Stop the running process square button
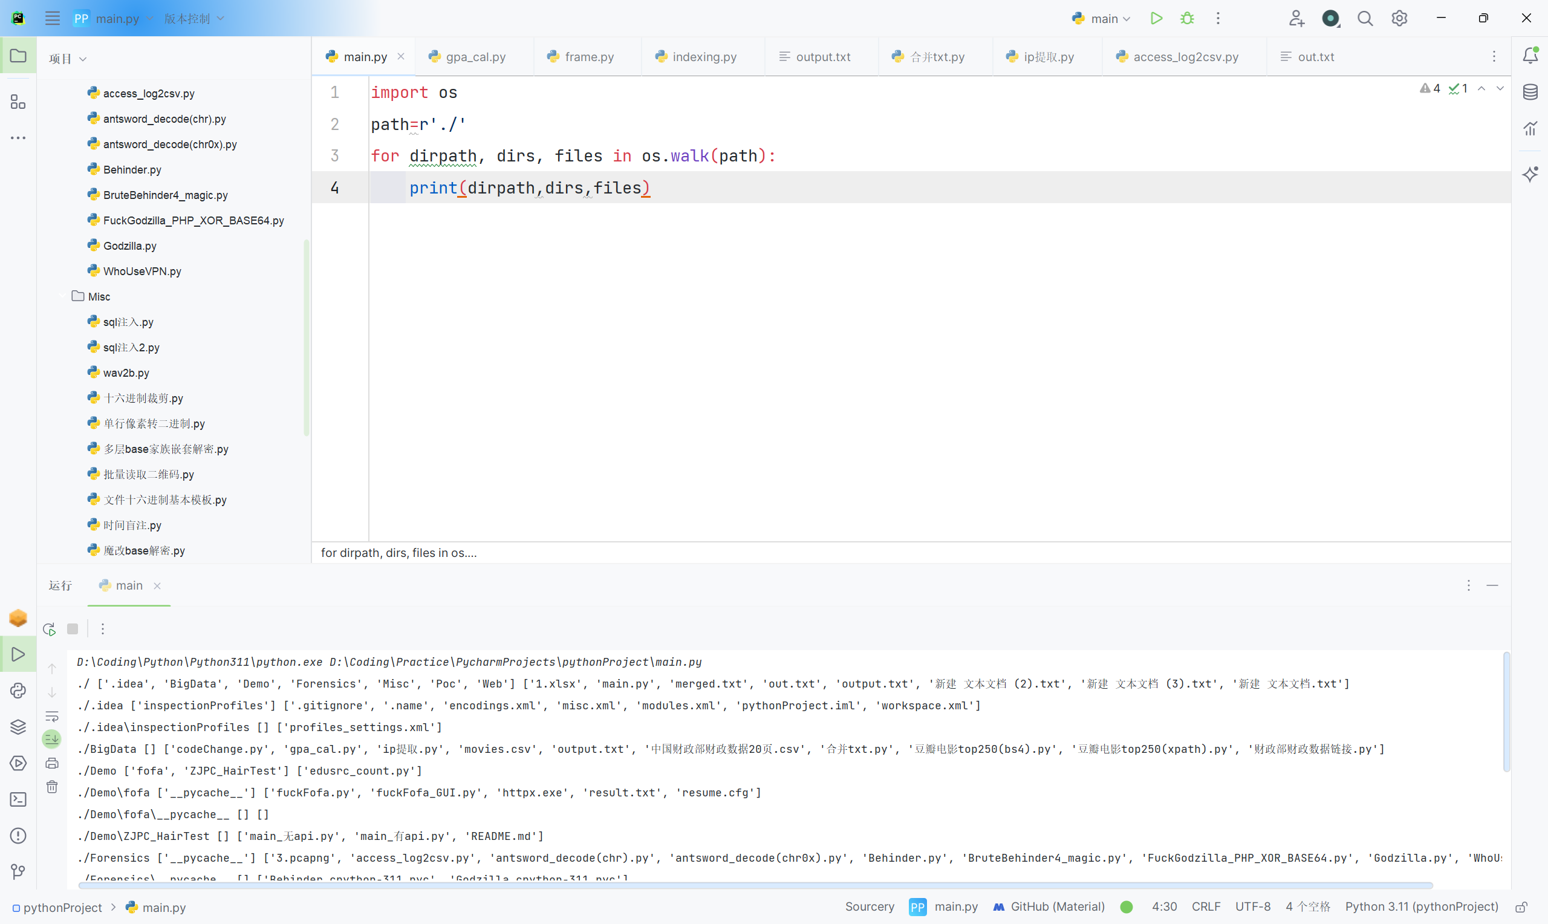 pyautogui.click(x=73, y=629)
